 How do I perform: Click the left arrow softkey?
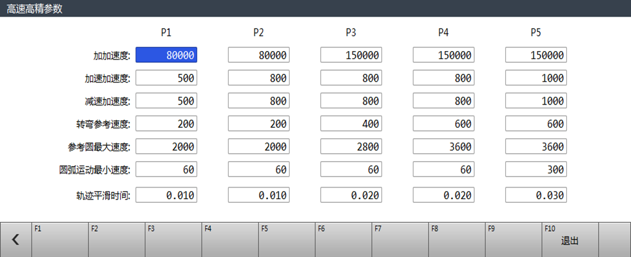(15, 240)
